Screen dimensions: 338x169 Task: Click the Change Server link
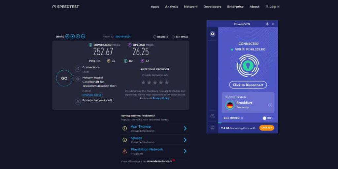pyautogui.click(x=92, y=95)
